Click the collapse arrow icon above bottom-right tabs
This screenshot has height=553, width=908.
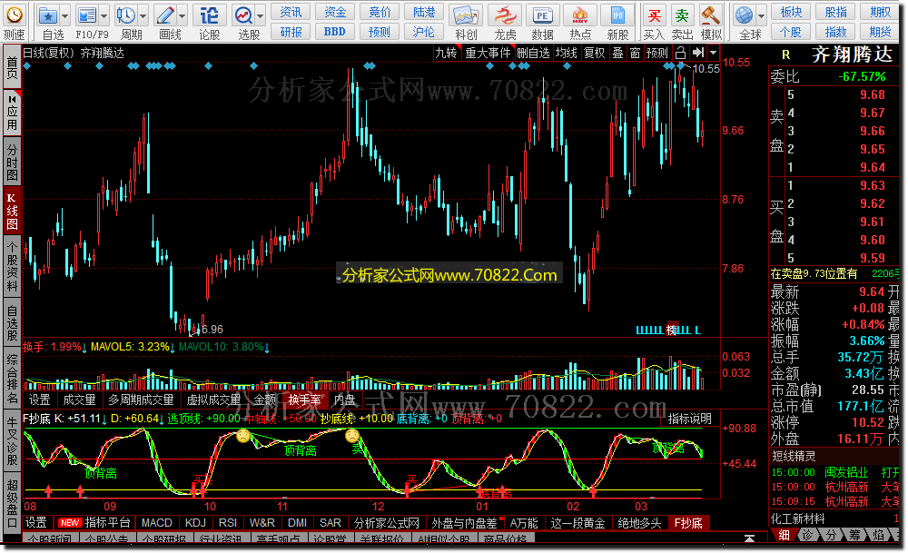click(749, 538)
